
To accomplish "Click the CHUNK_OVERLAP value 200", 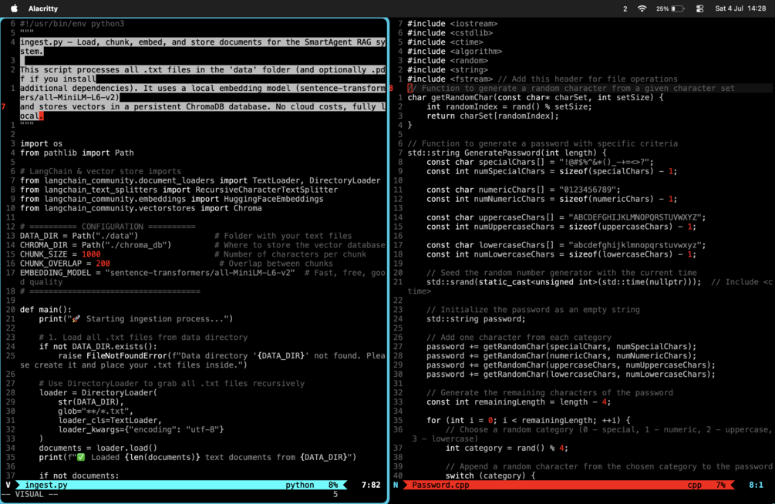I will point(103,264).
